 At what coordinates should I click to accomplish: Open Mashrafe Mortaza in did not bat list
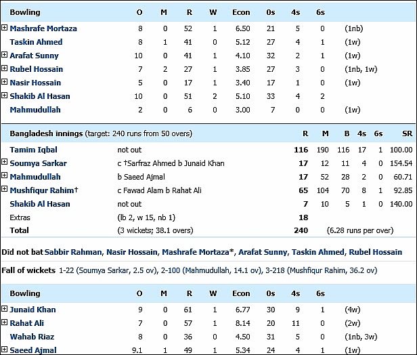tap(196, 252)
